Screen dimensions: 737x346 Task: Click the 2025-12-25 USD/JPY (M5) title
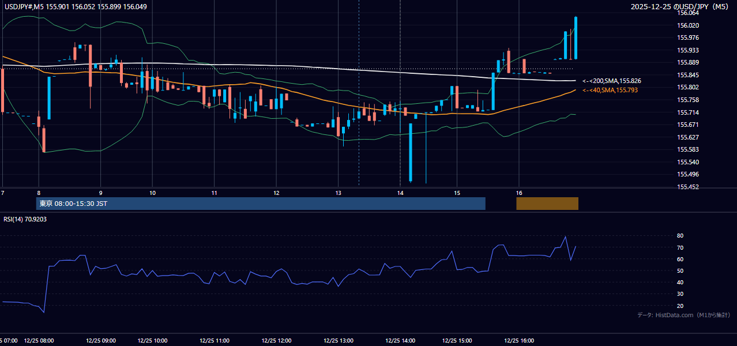click(x=680, y=6)
